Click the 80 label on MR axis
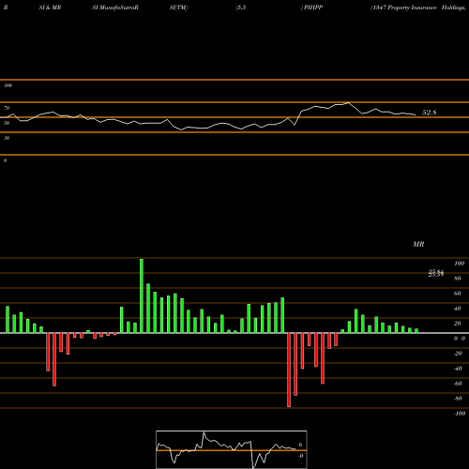 [x=458, y=279]
